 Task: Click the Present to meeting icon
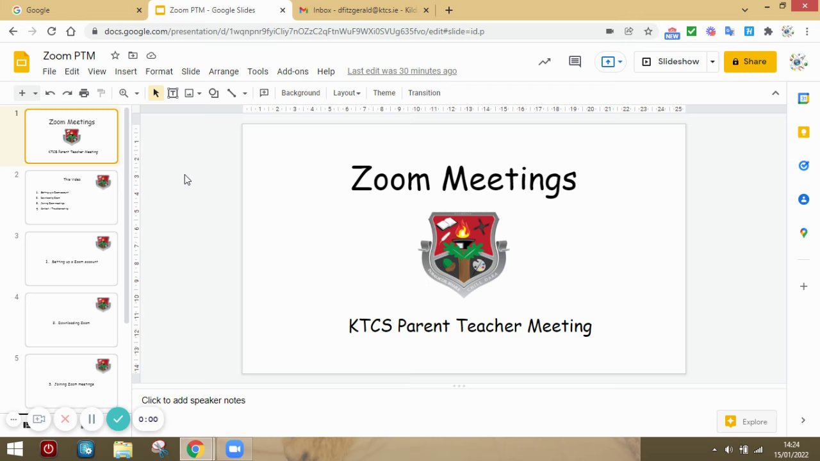click(x=608, y=61)
